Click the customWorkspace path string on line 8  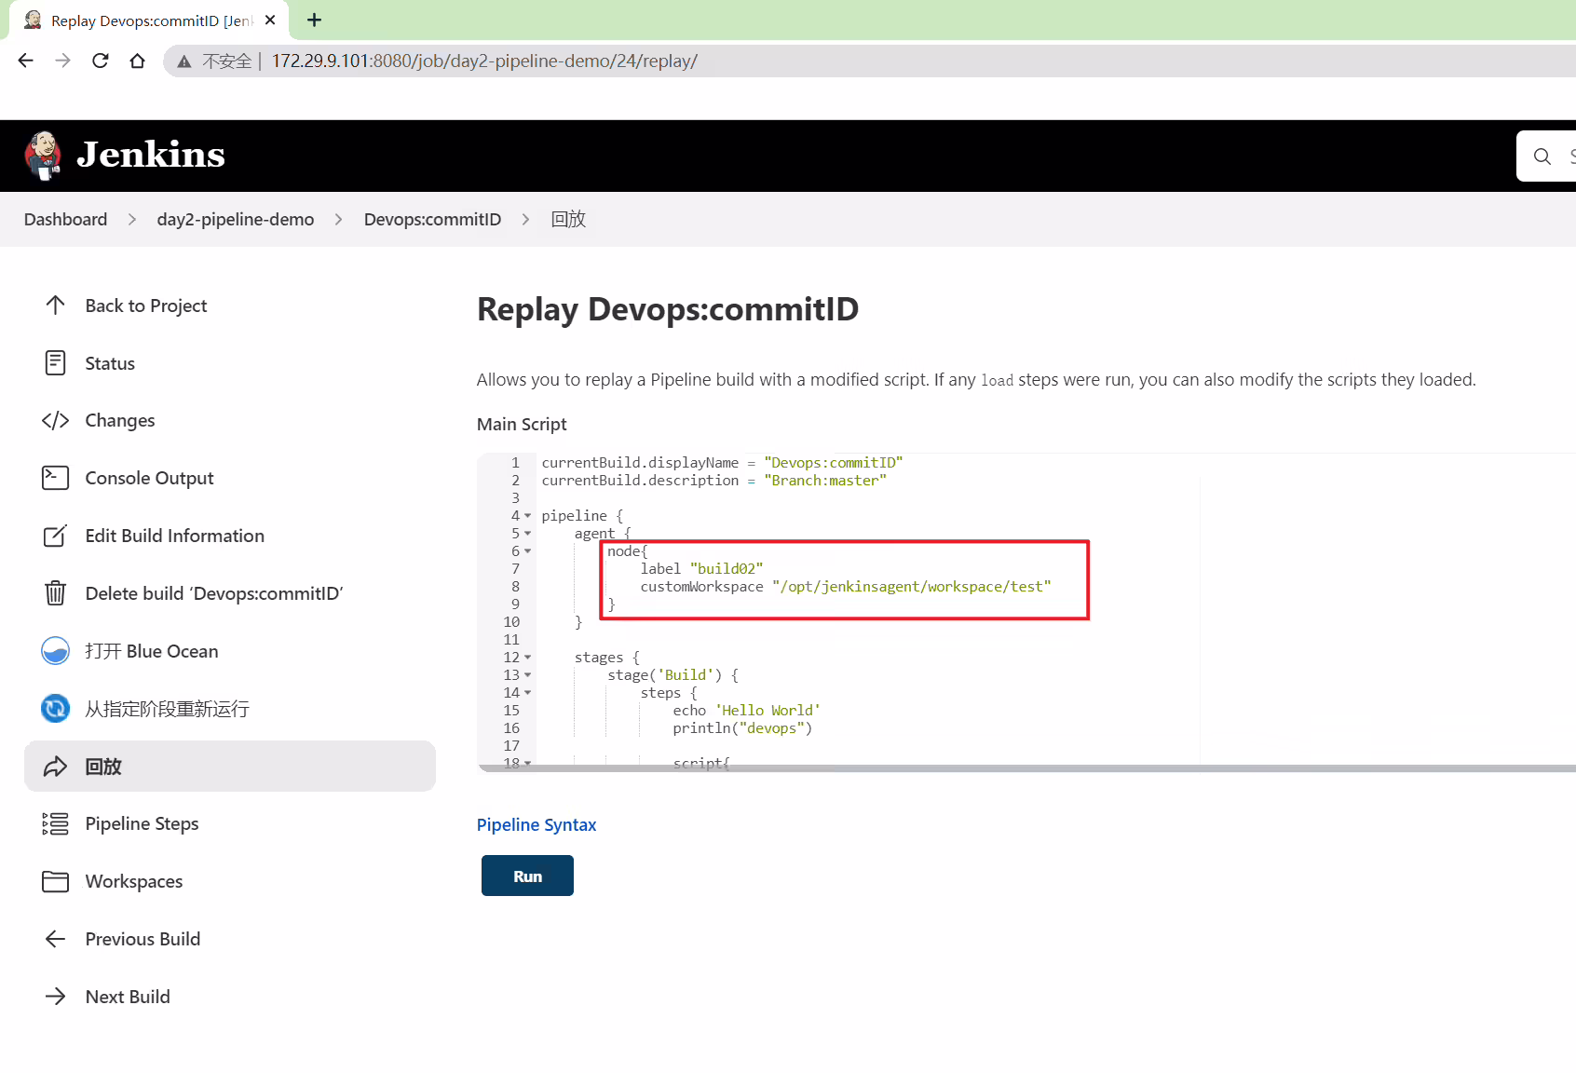pos(911,587)
